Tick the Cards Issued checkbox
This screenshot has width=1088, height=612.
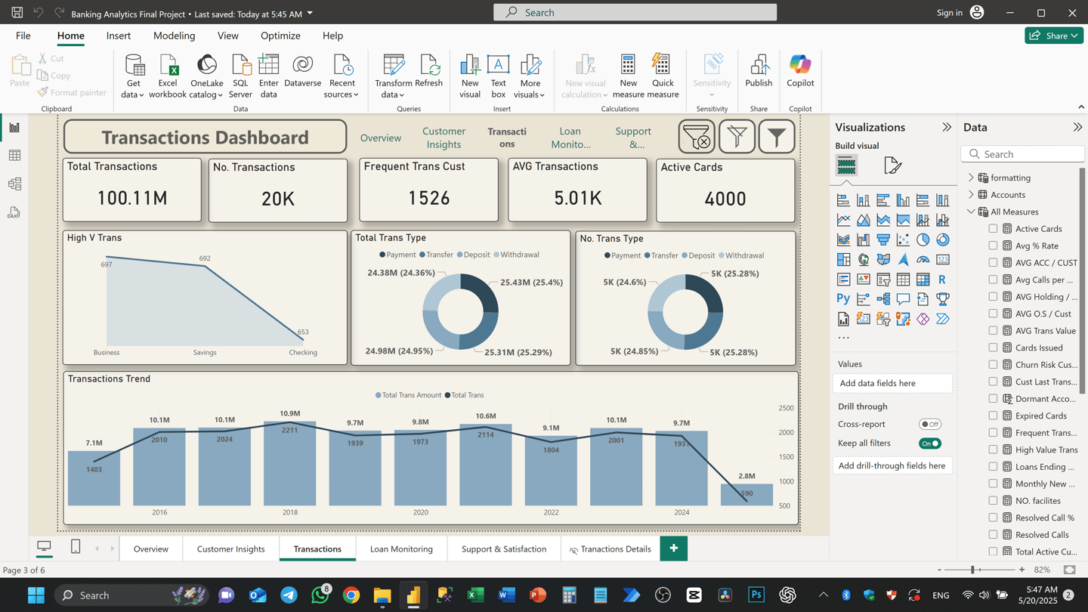993,348
